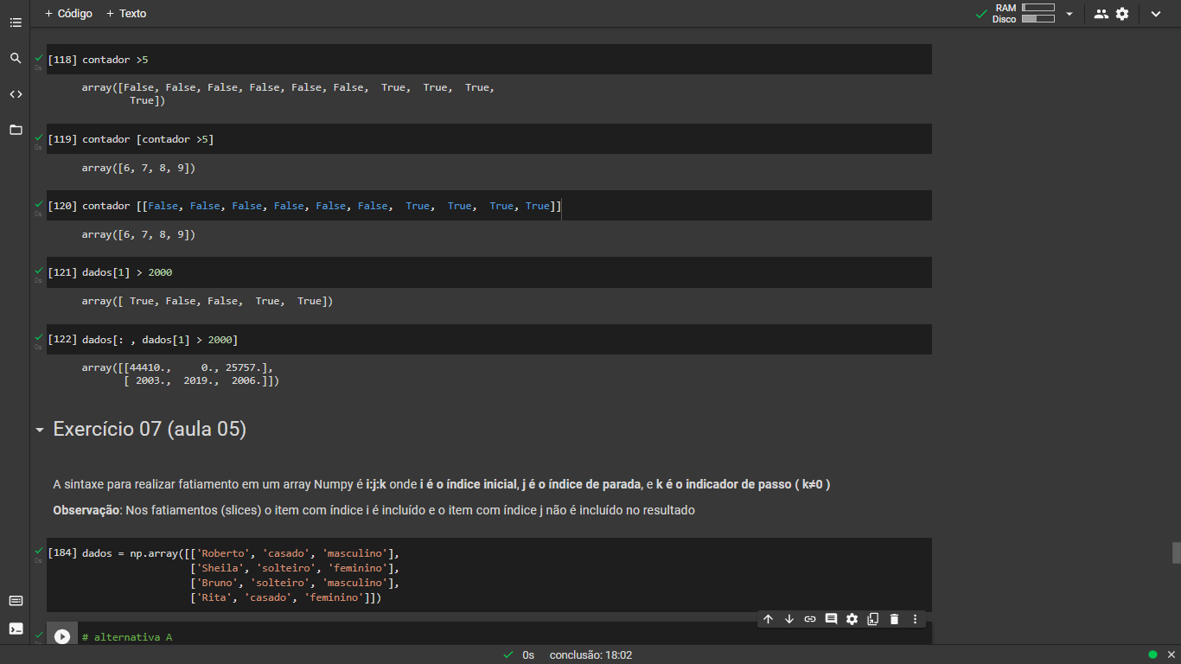Viewport: 1181px width, 664px height.
Task: Open the RAM and Disco resource indicator
Action: click(1024, 13)
